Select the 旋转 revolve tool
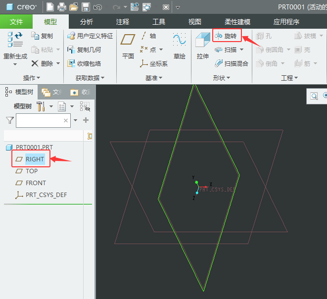The width and height of the screenshot is (327, 299). tap(226, 36)
